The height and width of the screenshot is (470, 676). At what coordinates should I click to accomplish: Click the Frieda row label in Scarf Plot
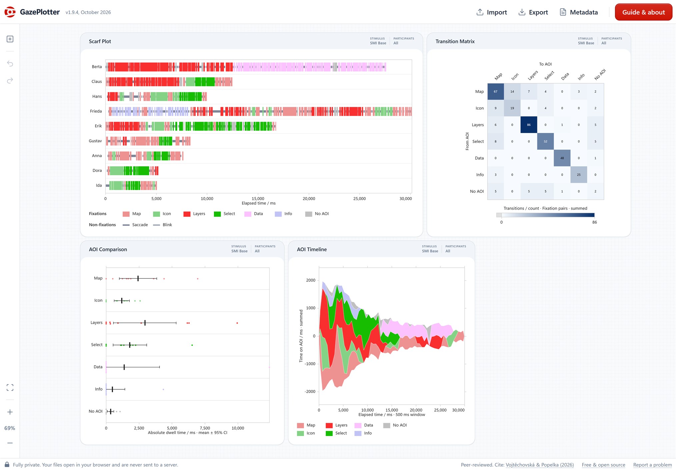point(96,111)
